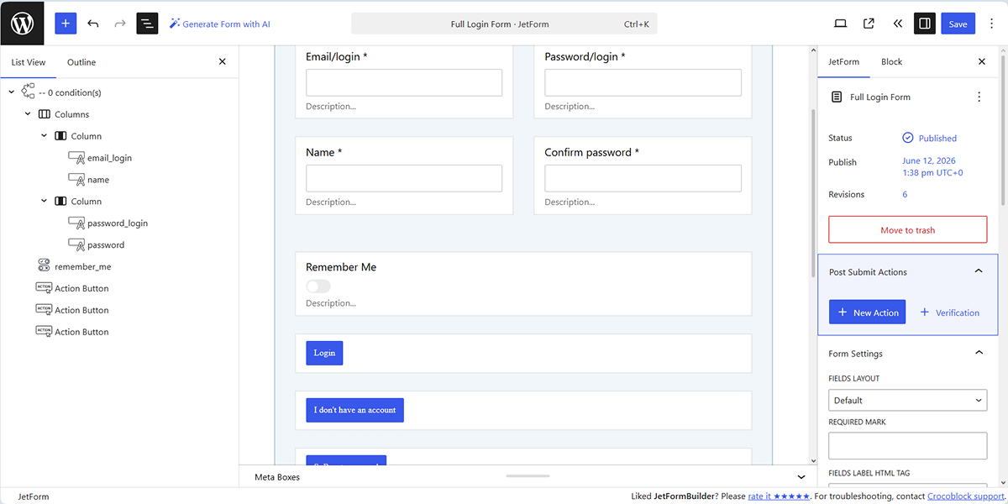Click the Confirm password input field

(643, 178)
